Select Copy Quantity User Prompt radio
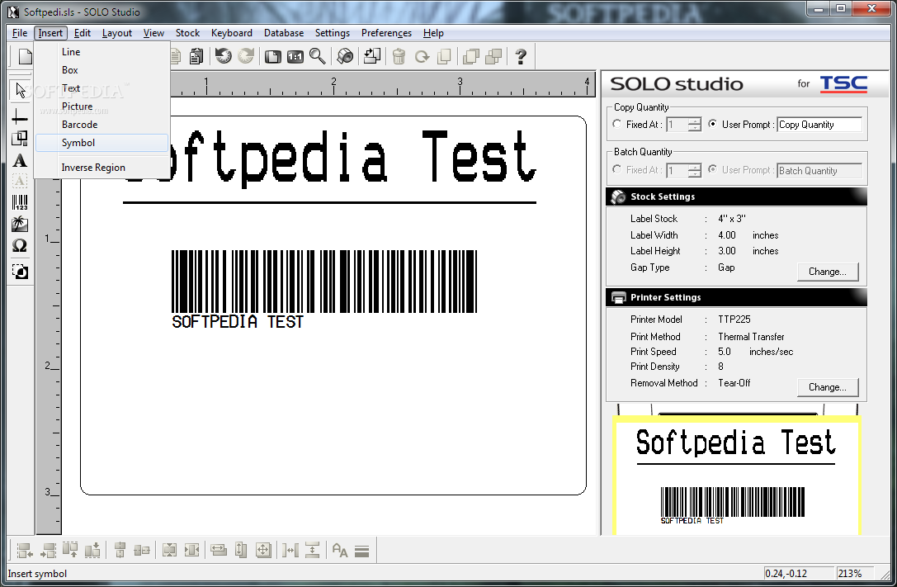 (x=712, y=124)
